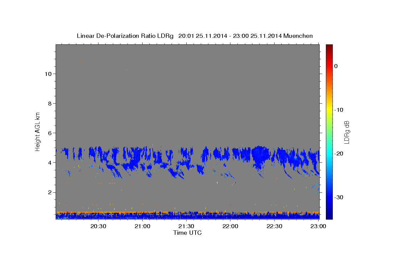Click the 20:30 time tick label
This screenshot has height=263, width=395.
point(98,226)
